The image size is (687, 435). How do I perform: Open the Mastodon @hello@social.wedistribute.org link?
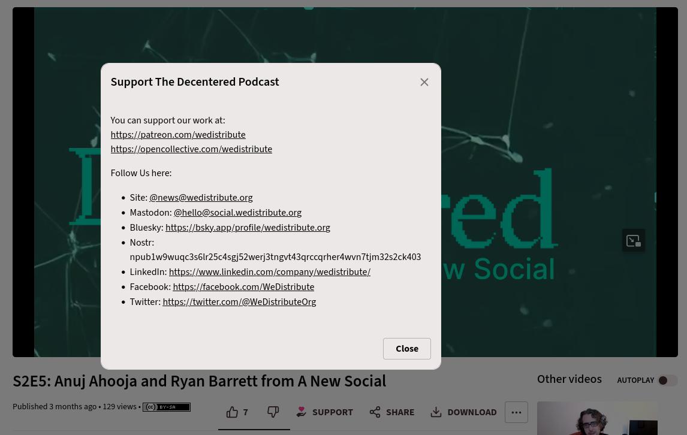[237, 213]
